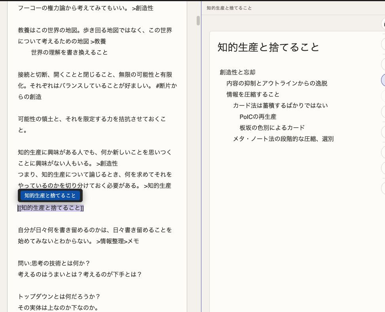Click the left pane's vertical scrollbar thumb

tap(198, 21)
